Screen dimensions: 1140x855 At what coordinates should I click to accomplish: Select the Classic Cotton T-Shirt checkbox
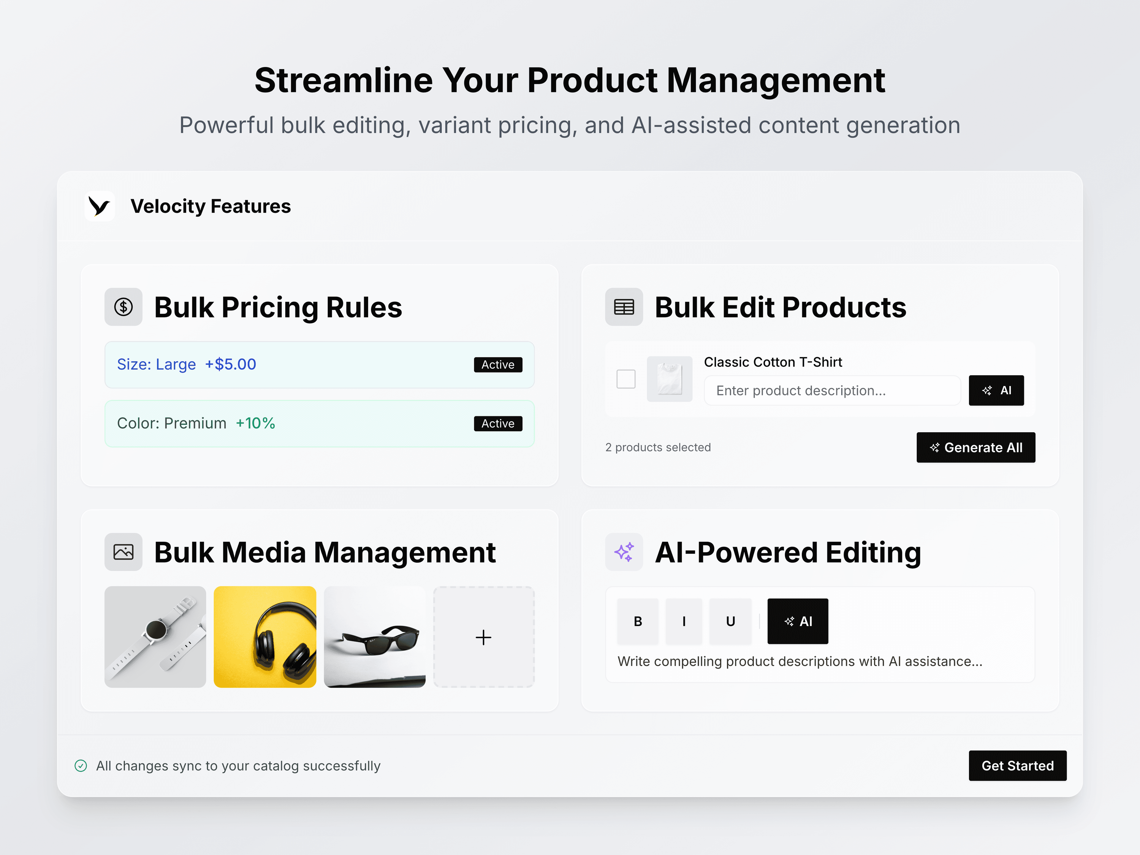coord(626,379)
